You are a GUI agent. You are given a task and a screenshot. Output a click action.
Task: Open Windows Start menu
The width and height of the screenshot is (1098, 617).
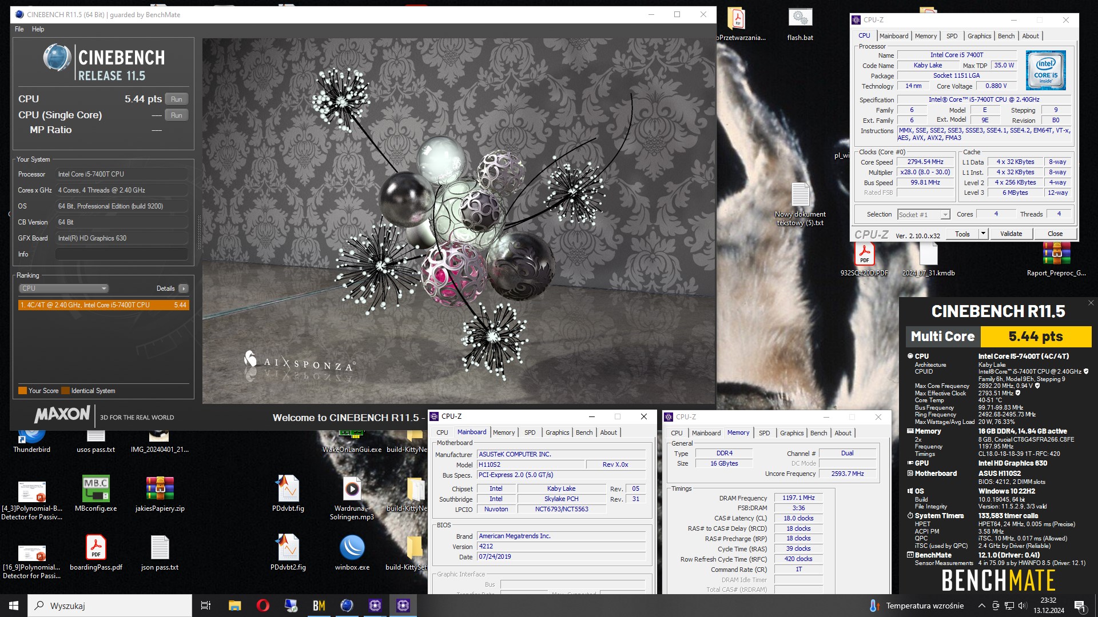tap(14, 606)
